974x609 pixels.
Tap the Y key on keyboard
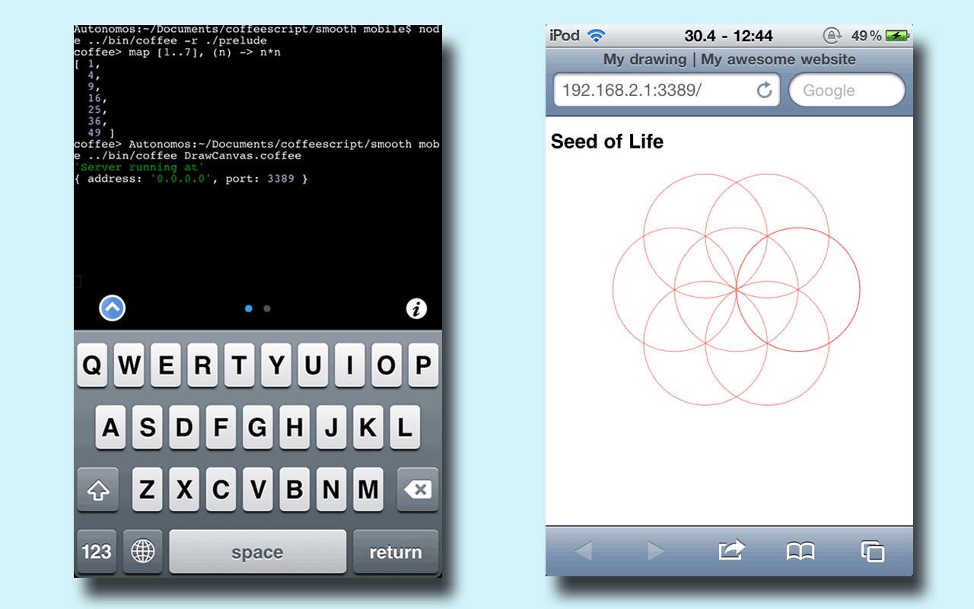pos(276,365)
